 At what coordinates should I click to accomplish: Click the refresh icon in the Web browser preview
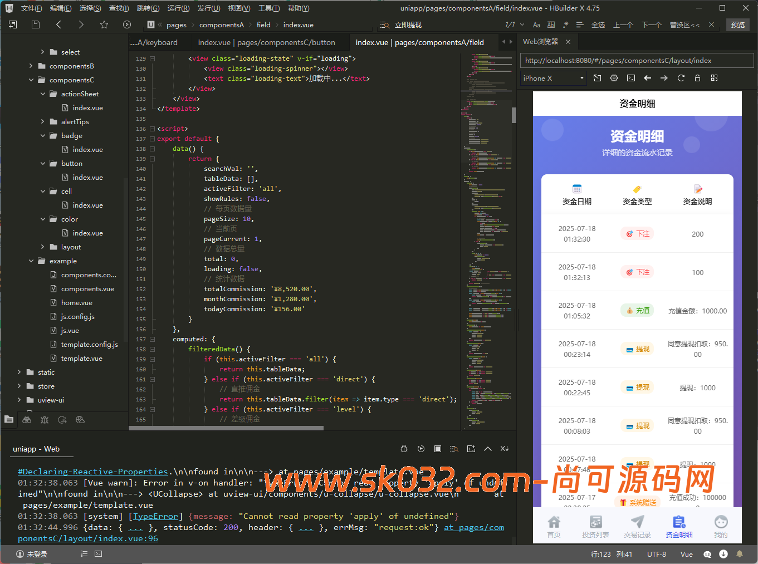[681, 78]
